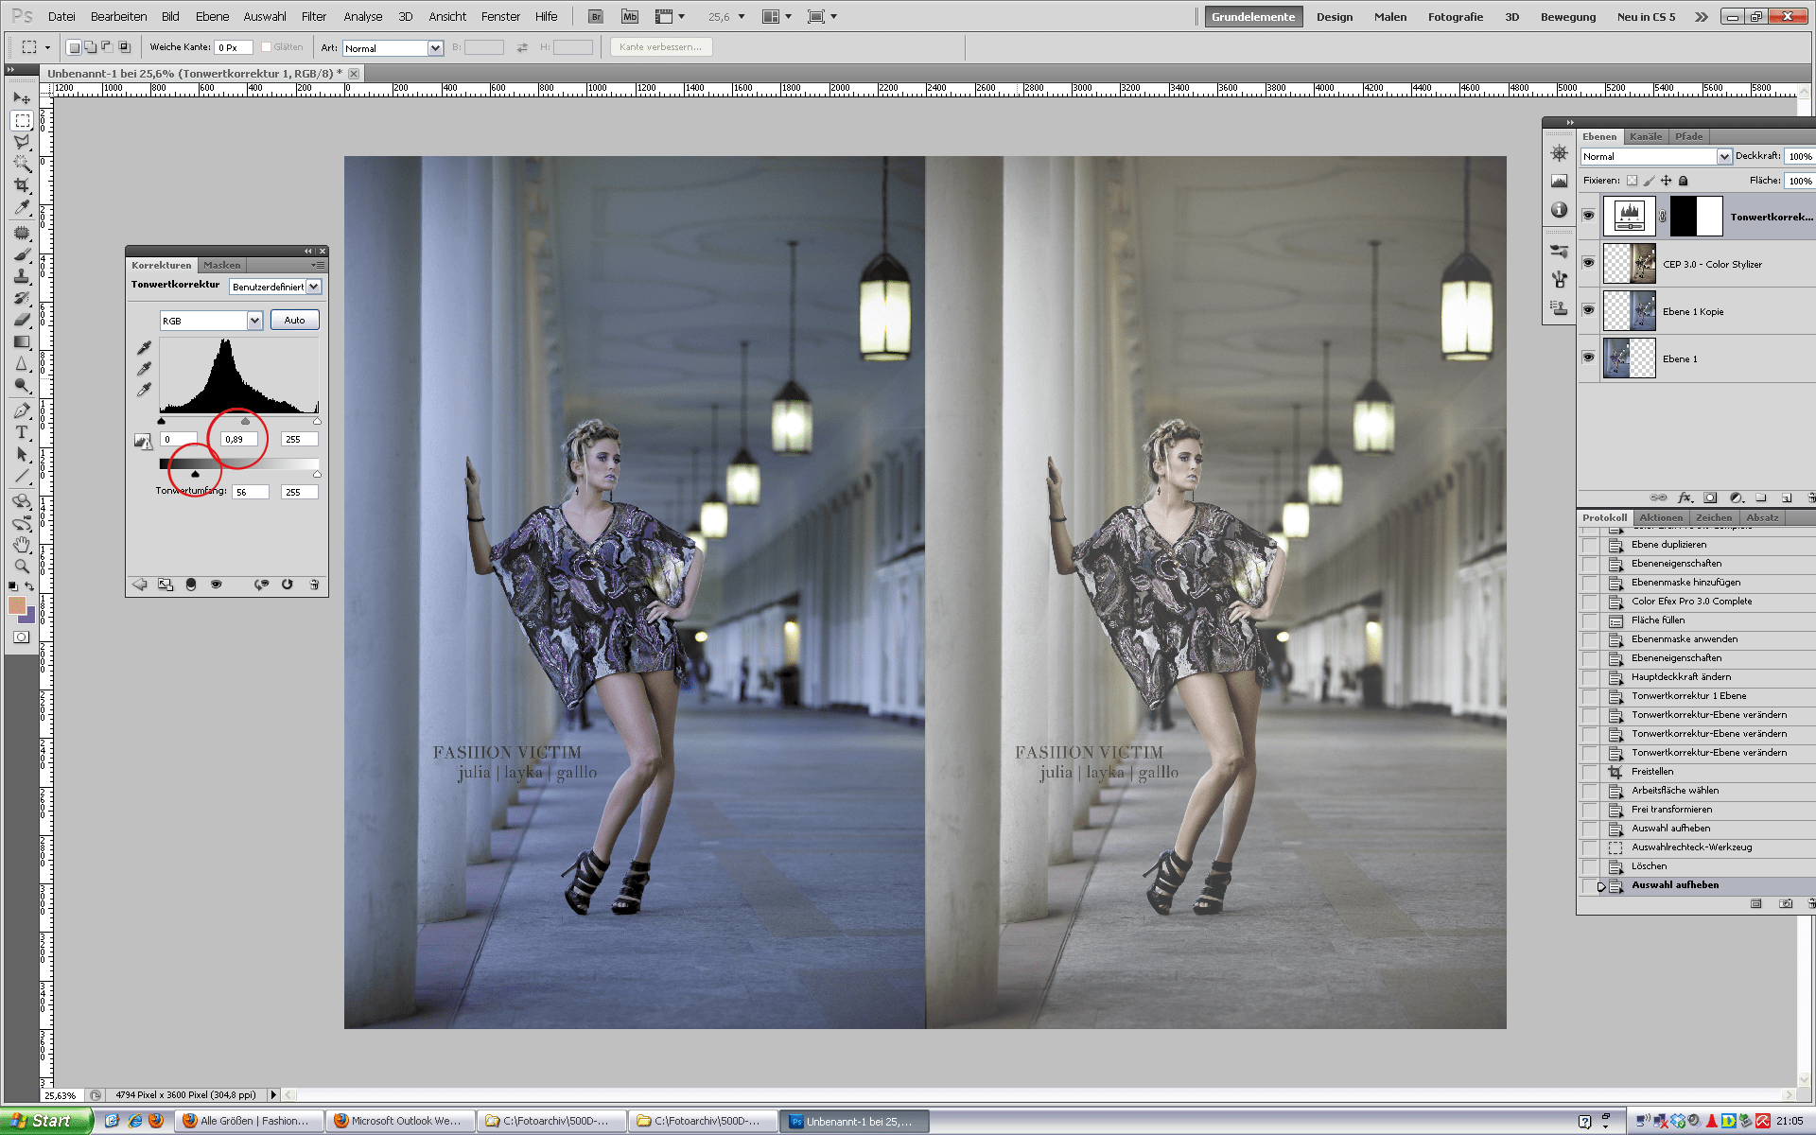
Task: Click the black point eyedropper in Korrekturen
Action: [144, 348]
